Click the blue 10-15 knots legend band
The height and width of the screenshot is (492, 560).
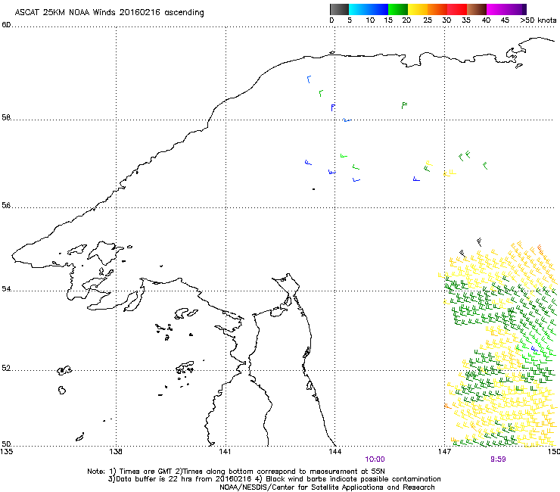click(x=378, y=9)
